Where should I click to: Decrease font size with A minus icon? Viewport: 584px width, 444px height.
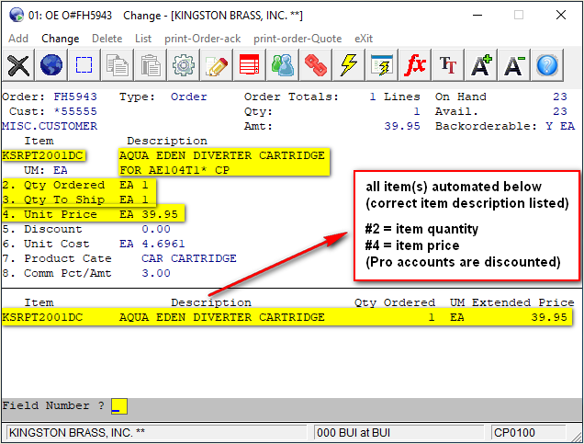tap(513, 65)
